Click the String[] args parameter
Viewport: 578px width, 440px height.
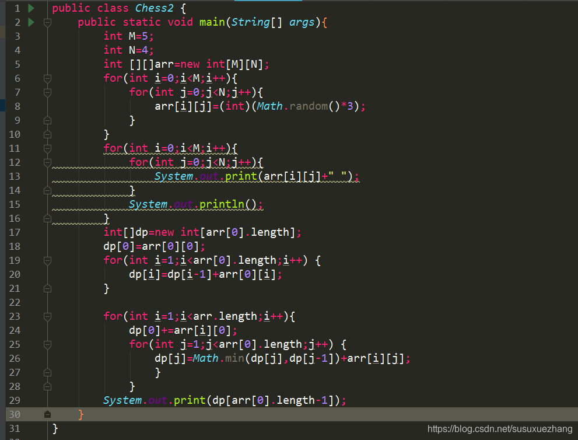coord(273,22)
